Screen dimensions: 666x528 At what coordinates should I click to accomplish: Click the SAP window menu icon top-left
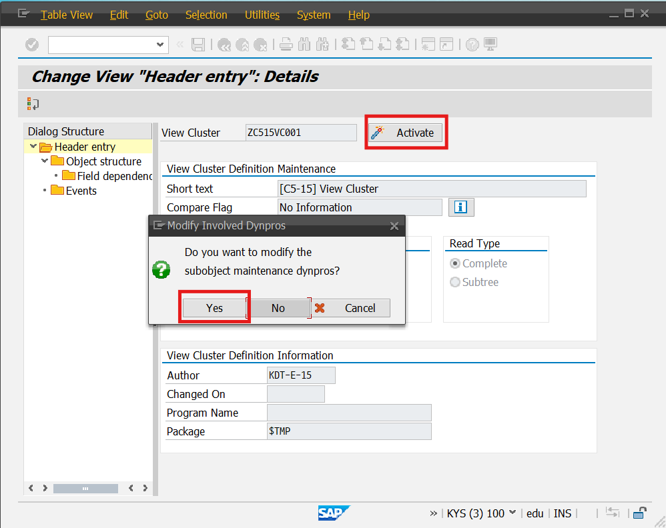(x=23, y=14)
